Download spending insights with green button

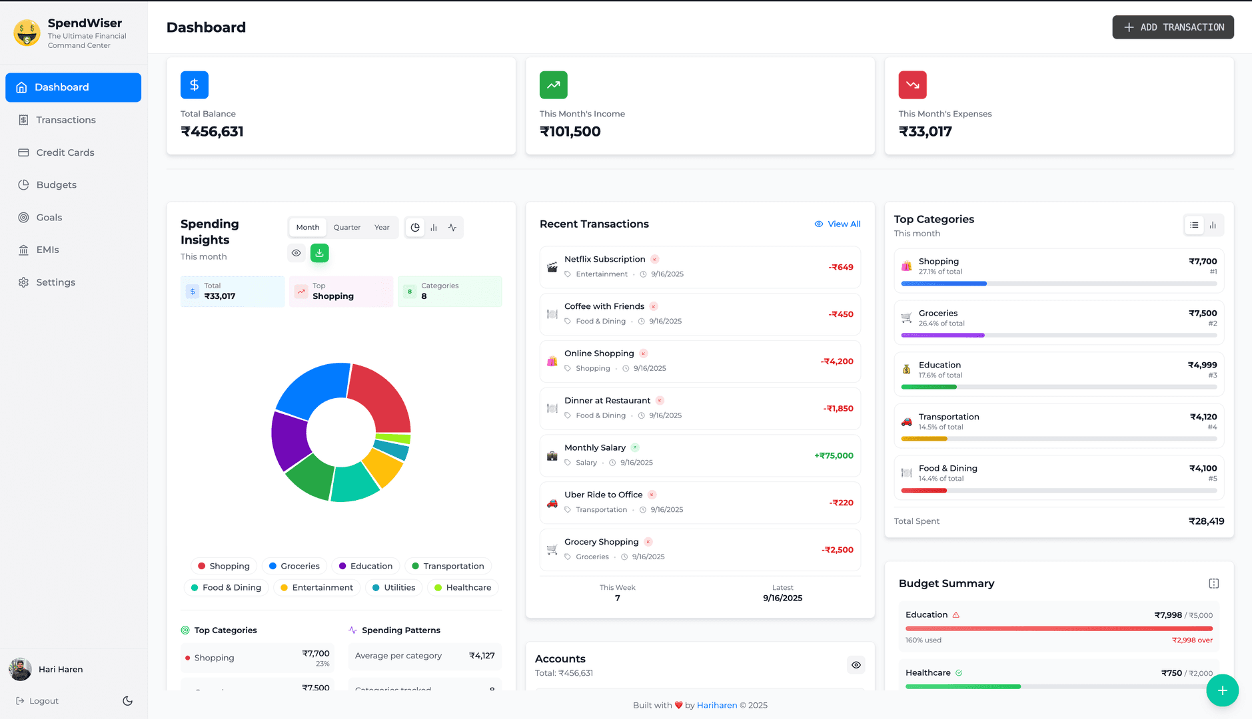coord(320,253)
